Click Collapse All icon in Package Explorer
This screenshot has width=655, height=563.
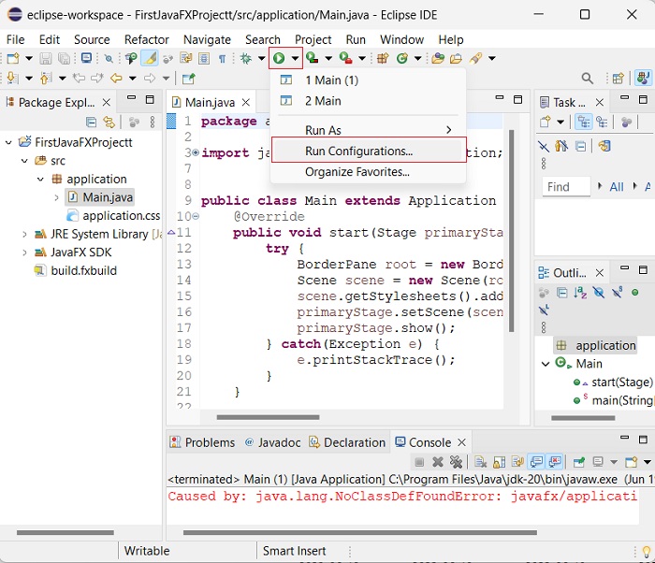(91, 122)
